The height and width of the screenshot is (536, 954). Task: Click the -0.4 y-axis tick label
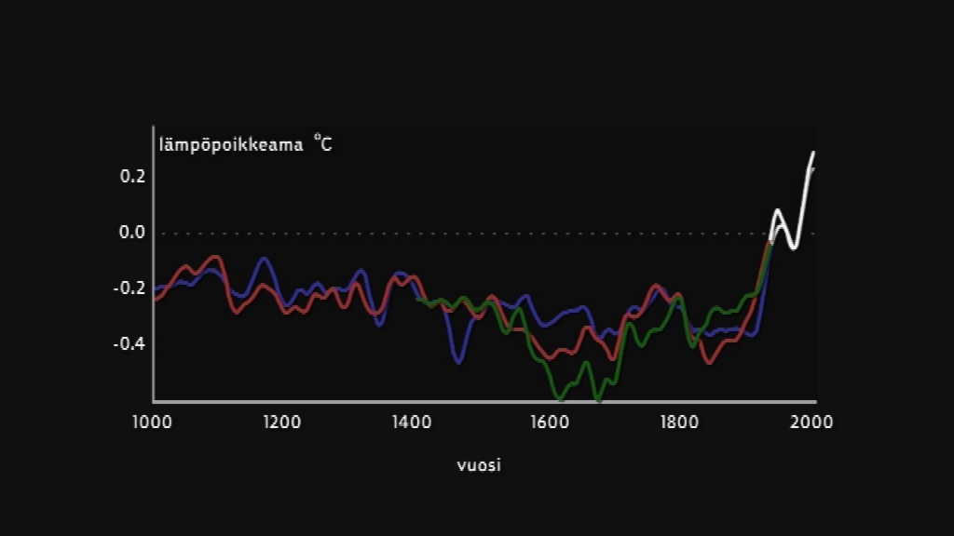(x=130, y=344)
